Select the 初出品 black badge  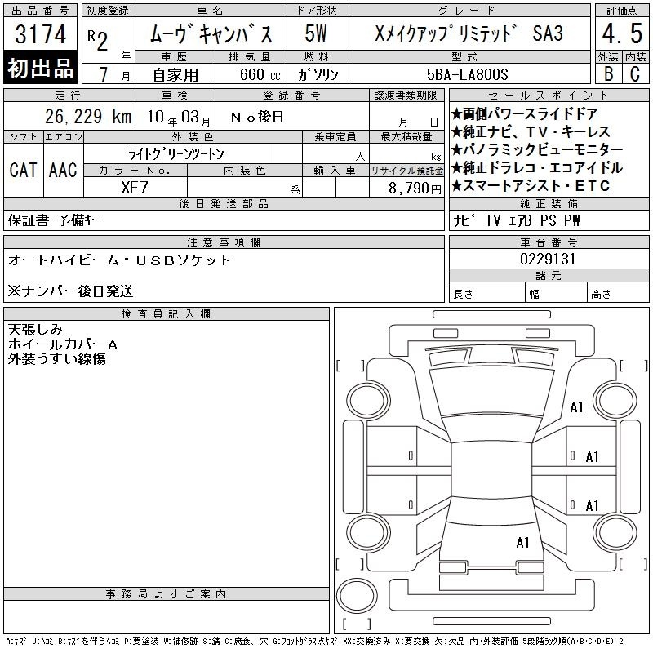[x=41, y=69]
